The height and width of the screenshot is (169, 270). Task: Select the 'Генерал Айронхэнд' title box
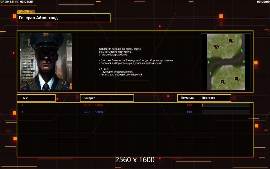[64, 18]
